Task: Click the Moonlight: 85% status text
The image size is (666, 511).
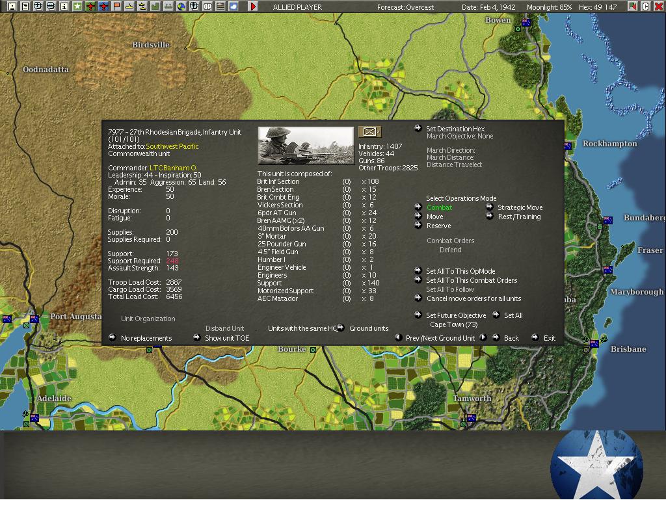Action: (549, 7)
